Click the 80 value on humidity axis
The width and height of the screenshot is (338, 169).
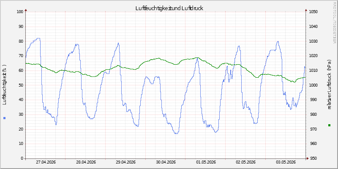point(21,41)
